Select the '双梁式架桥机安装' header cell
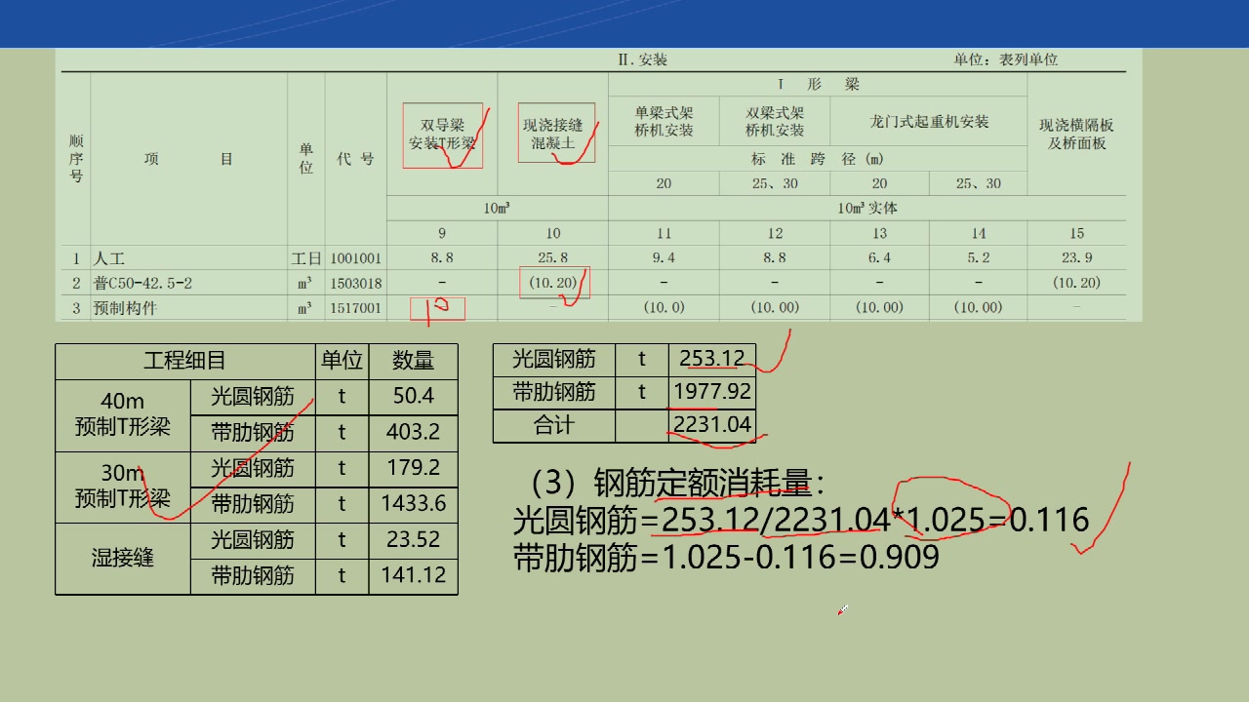1249x702 pixels. 775,122
